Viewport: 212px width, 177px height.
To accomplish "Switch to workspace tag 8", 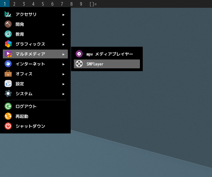I will pos(71,4).
